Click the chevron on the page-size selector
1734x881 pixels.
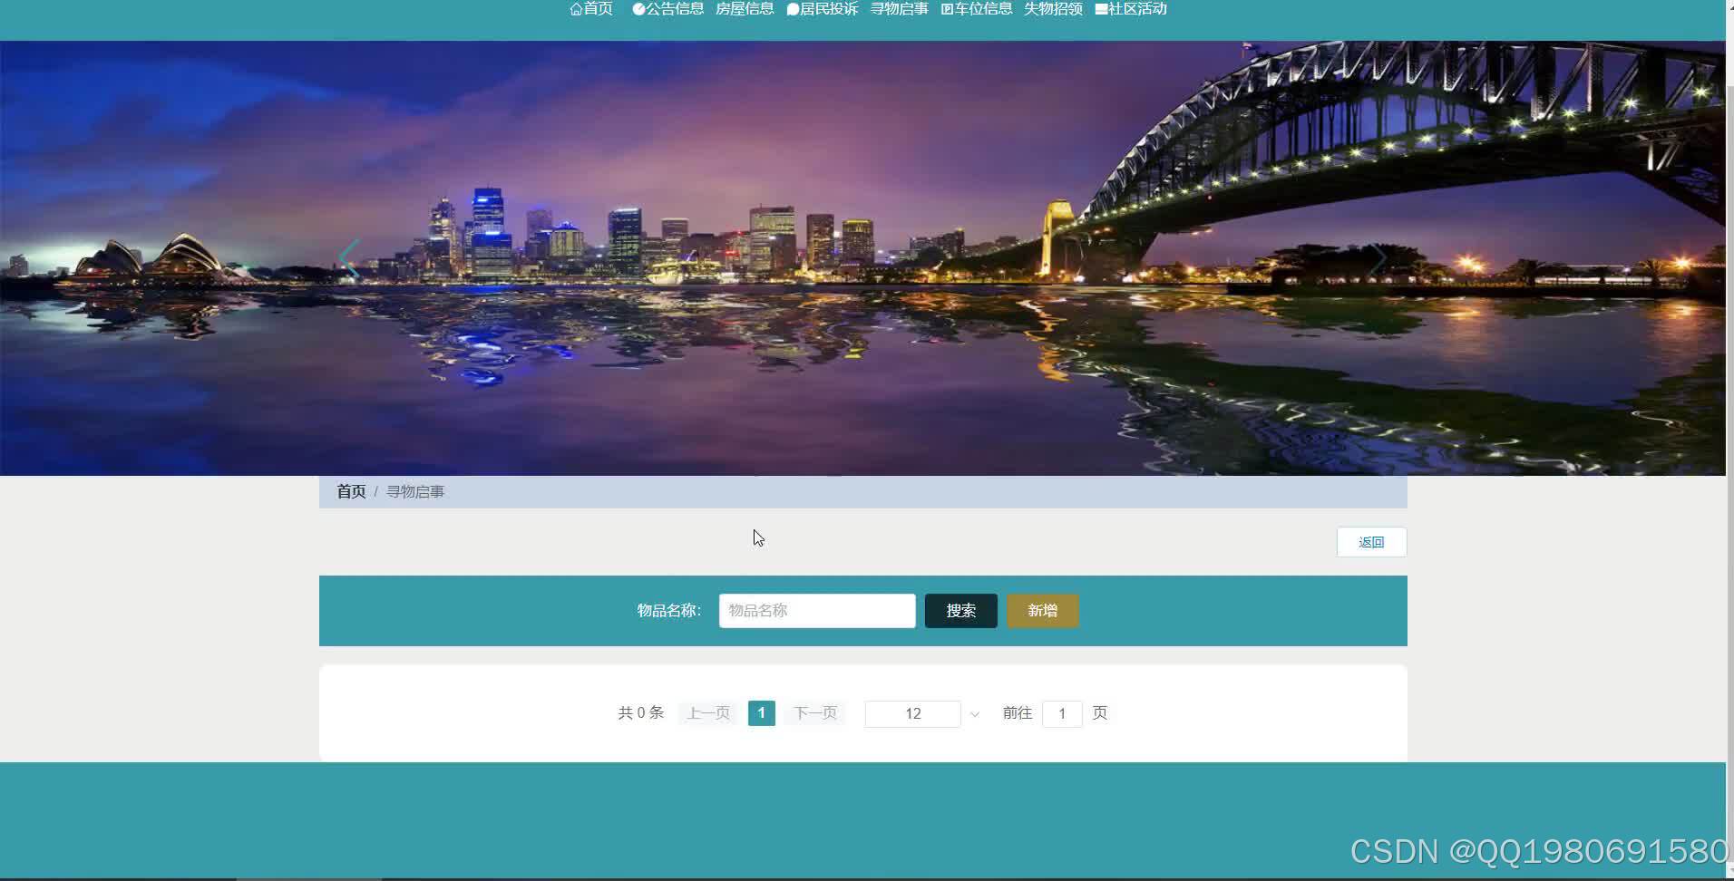(973, 714)
